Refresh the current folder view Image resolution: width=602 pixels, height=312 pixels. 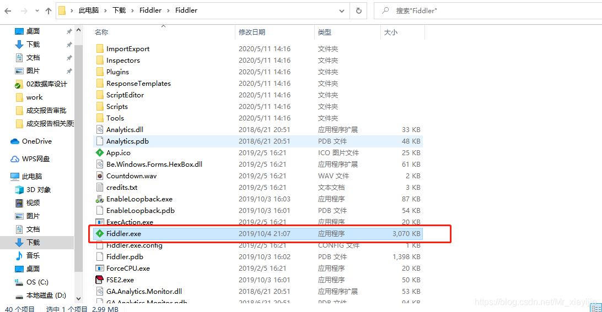tap(358, 11)
